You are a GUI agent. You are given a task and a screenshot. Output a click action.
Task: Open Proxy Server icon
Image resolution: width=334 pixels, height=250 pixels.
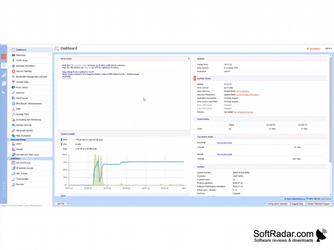click(13, 88)
